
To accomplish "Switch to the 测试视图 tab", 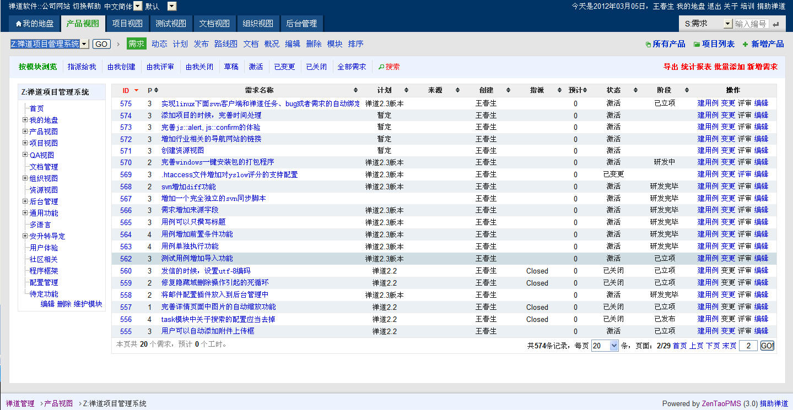I will pos(171,24).
